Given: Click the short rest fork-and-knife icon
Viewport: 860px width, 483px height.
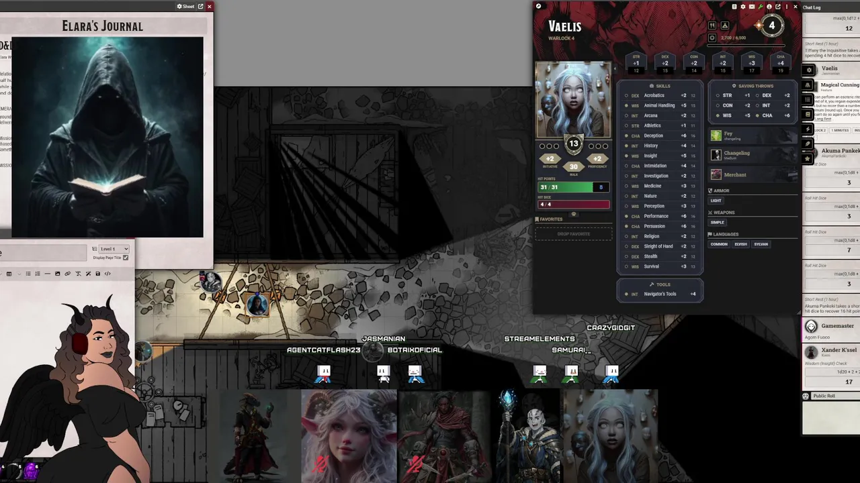Looking at the screenshot, I should pos(712,25).
